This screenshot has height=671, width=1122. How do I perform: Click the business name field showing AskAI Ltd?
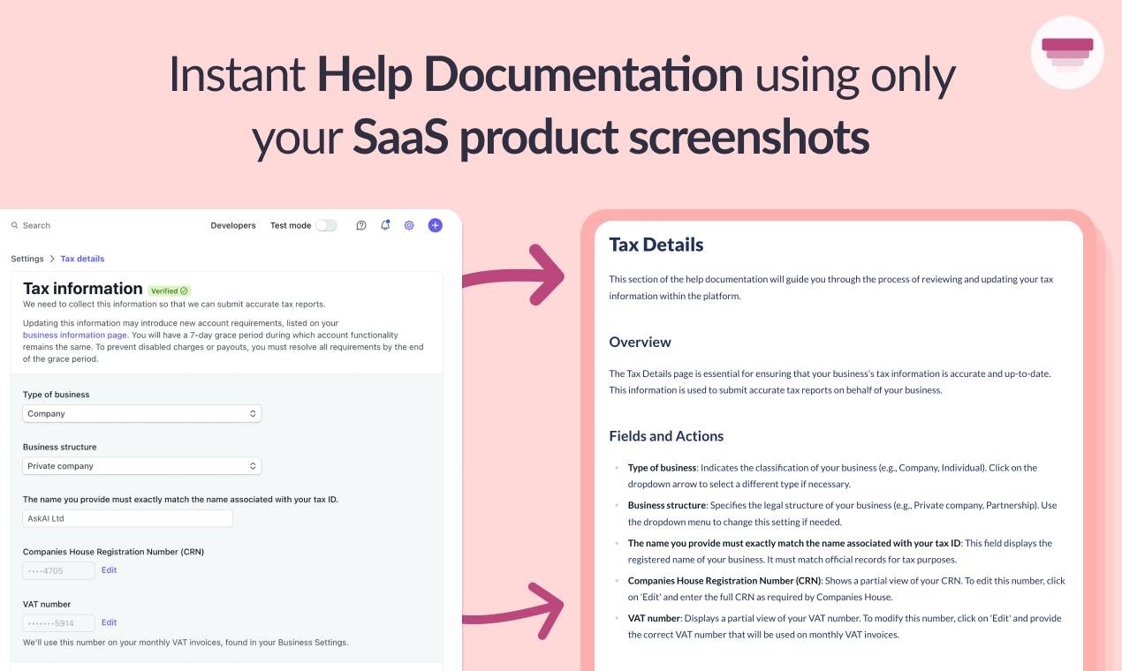point(128,518)
